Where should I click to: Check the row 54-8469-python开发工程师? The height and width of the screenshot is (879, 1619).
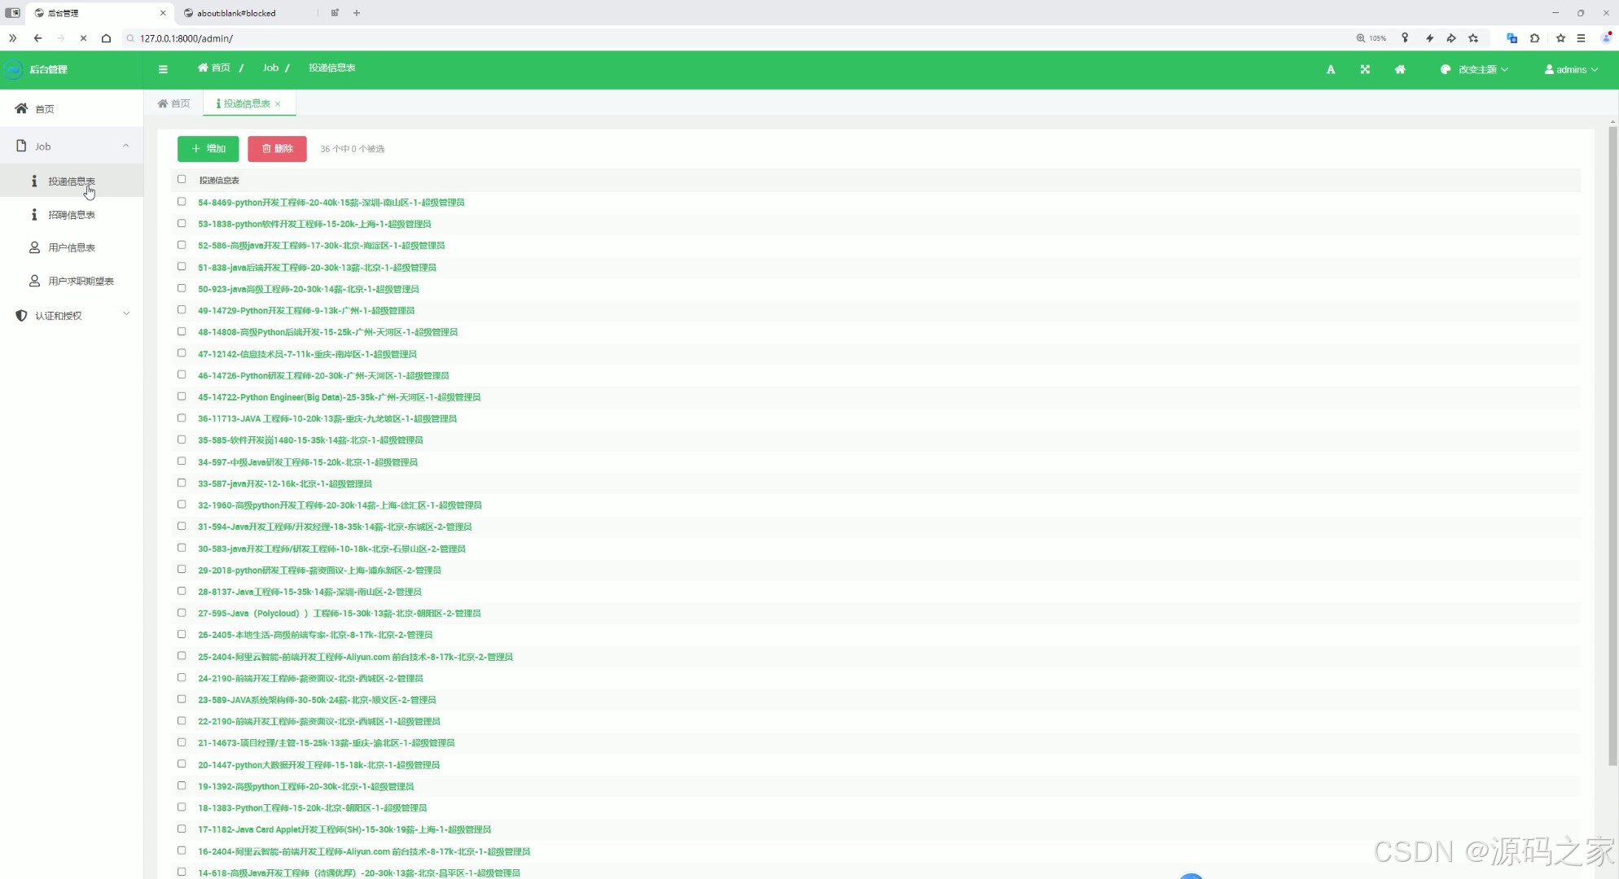click(182, 202)
